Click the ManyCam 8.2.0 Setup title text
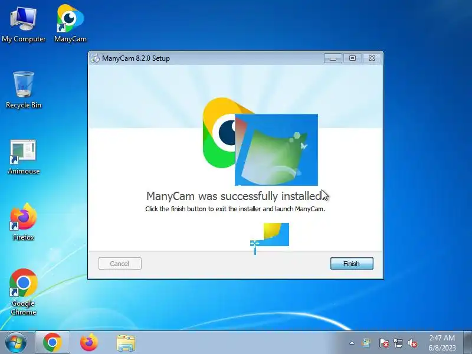 [136, 58]
